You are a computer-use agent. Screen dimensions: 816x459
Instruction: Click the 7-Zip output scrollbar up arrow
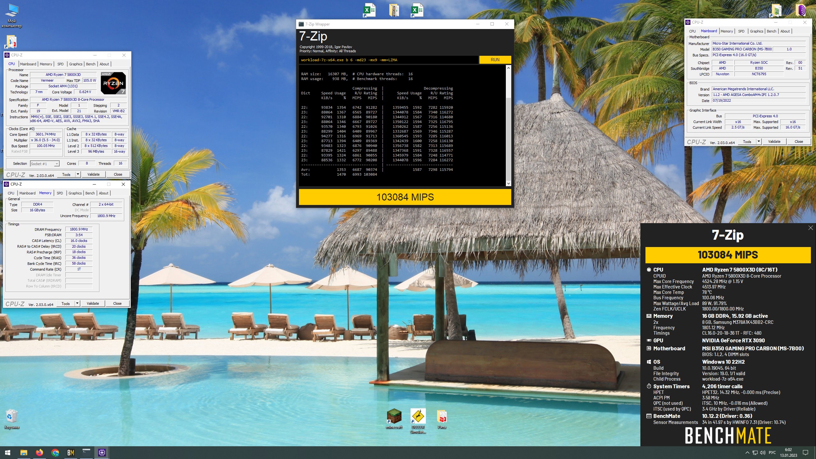coord(508,68)
